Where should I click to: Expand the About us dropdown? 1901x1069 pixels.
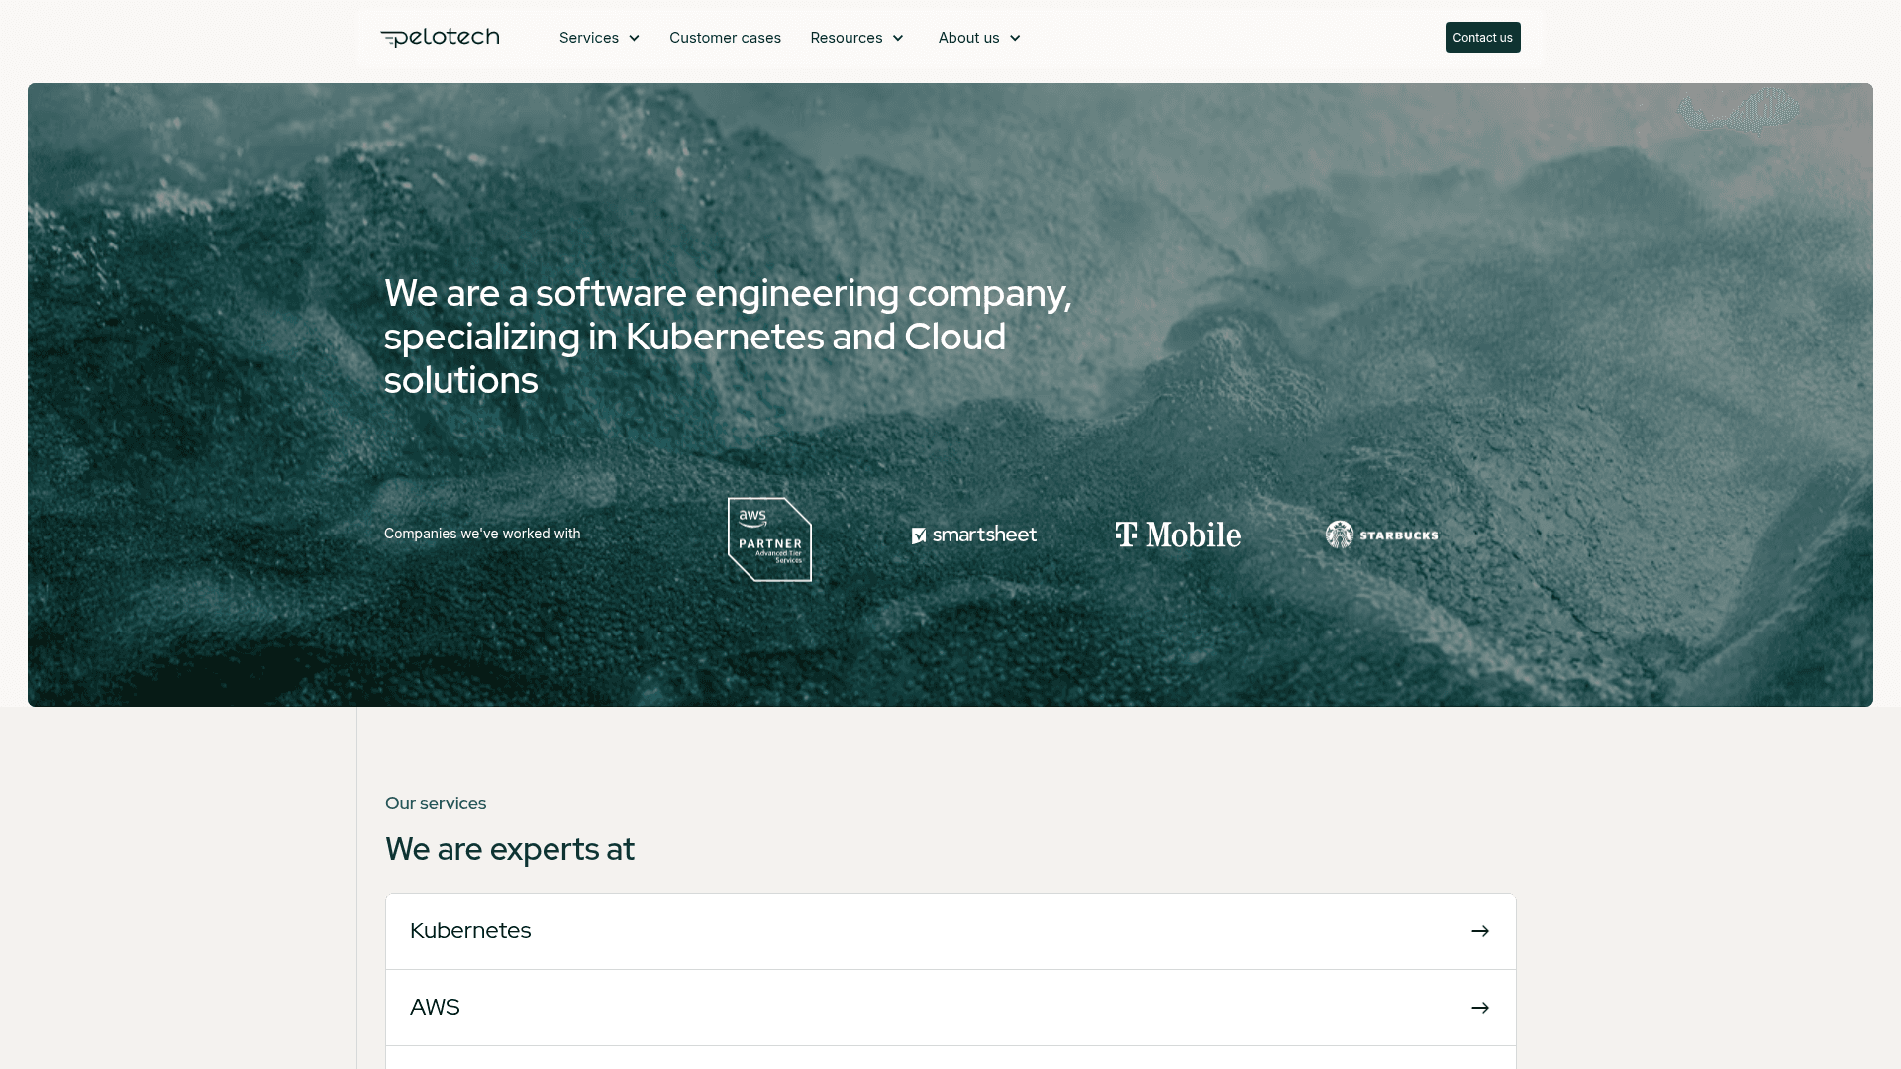977,37
